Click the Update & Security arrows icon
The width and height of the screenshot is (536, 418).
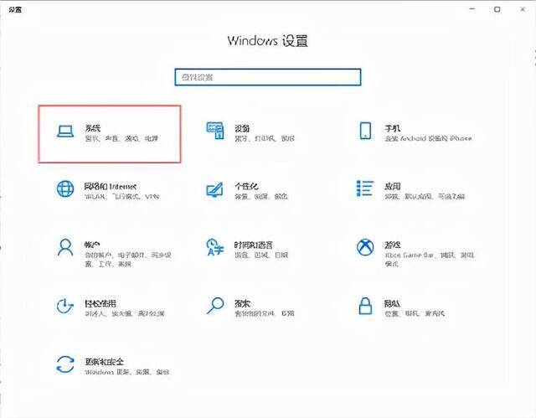pos(65,364)
